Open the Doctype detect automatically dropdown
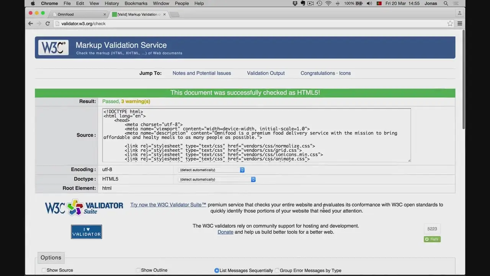The height and width of the screenshot is (276, 490). [x=217, y=179]
